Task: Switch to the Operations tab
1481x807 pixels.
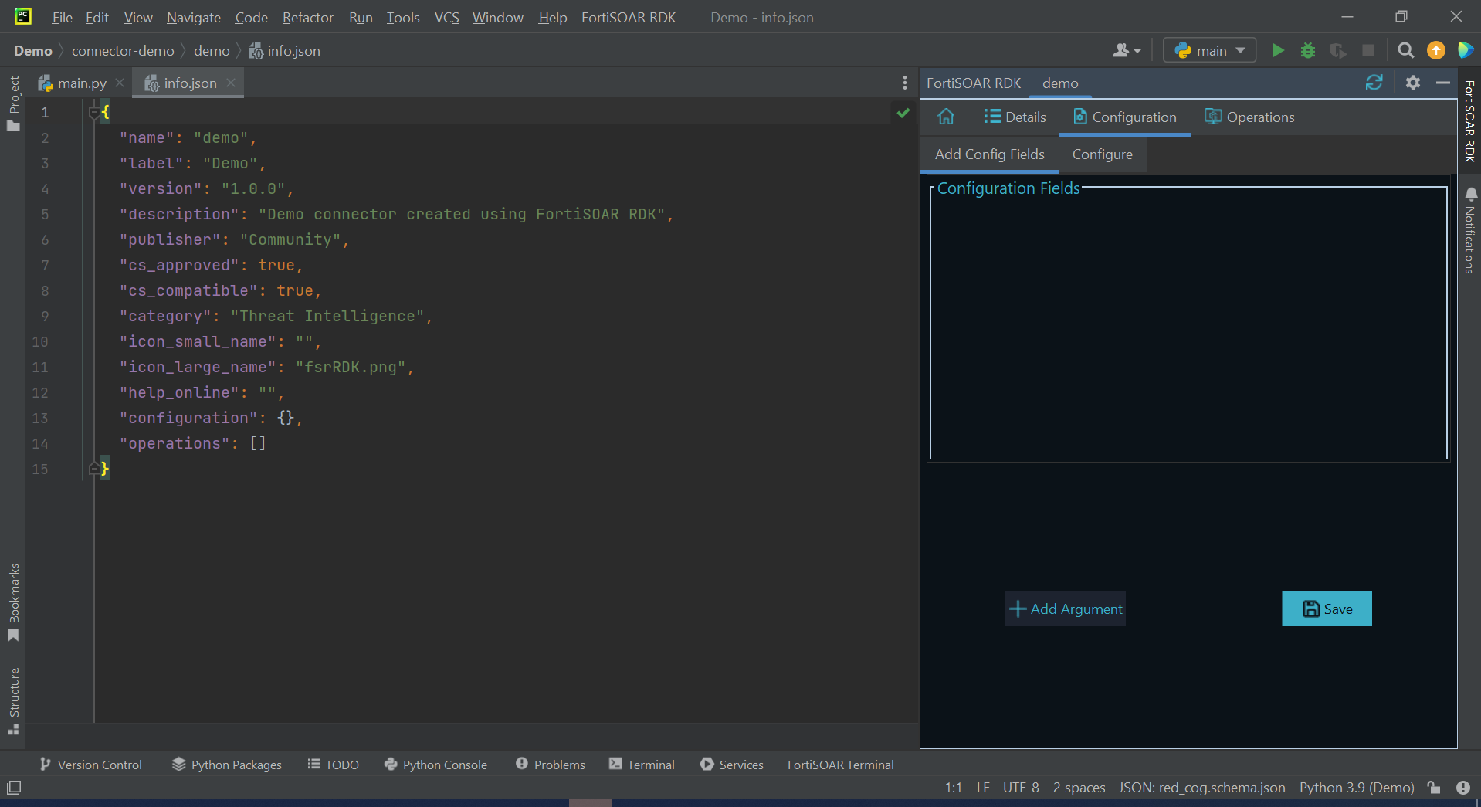Action: pos(1249,117)
